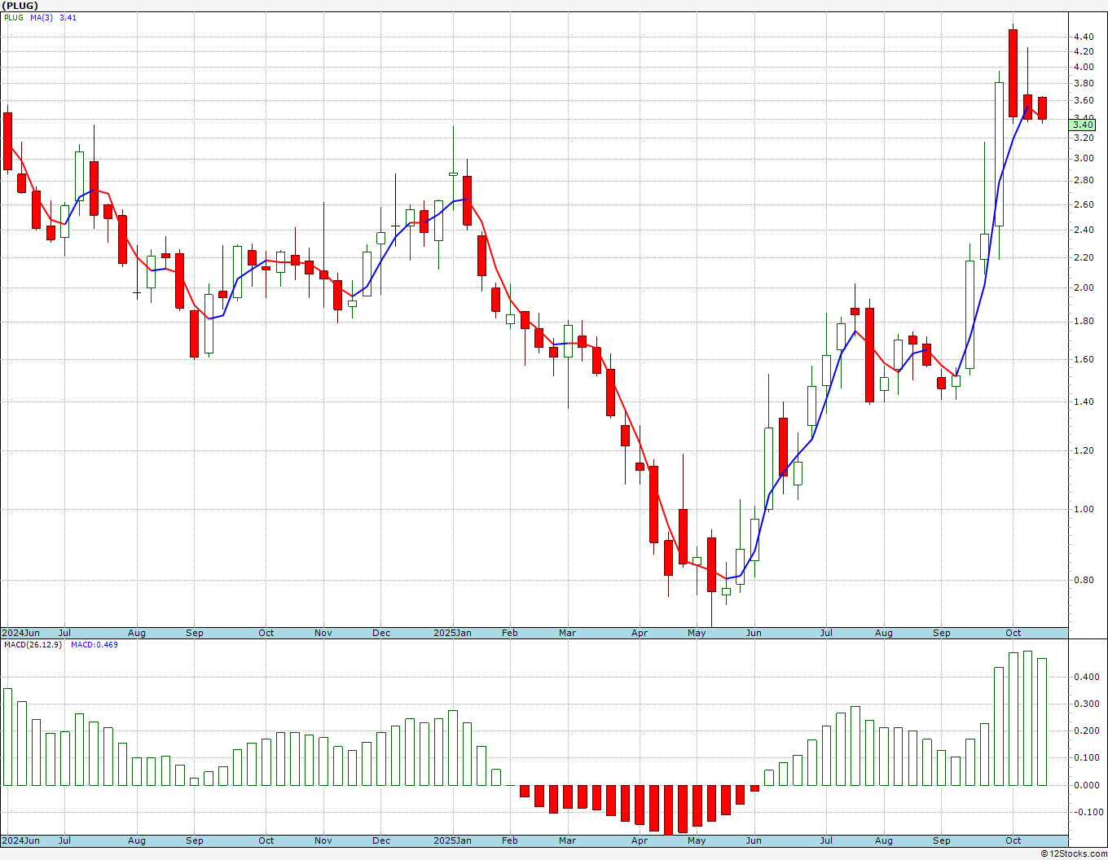Screen dimensions: 1108x860
Task: Click the 3.60 price axis value
Action: pyautogui.click(x=1084, y=100)
